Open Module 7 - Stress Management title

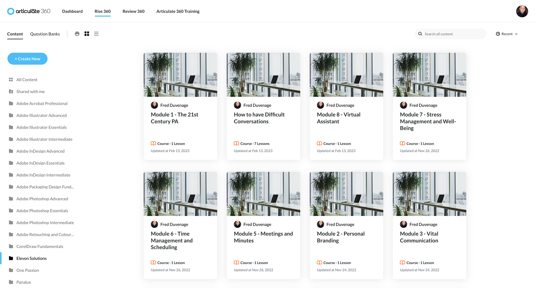(x=428, y=121)
